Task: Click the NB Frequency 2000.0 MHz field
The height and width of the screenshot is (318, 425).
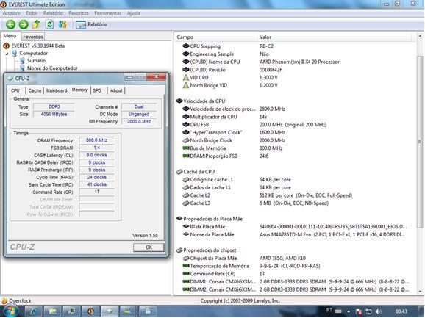Action: pyautogui.click(x=139, y=121)
